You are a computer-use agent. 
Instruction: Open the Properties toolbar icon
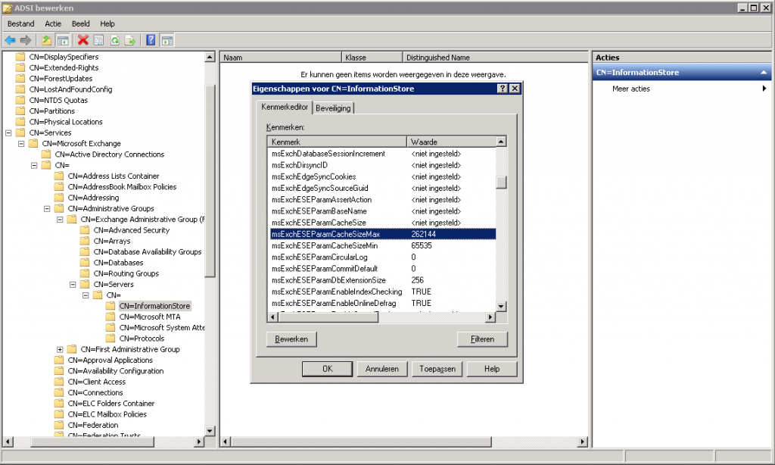99,40
